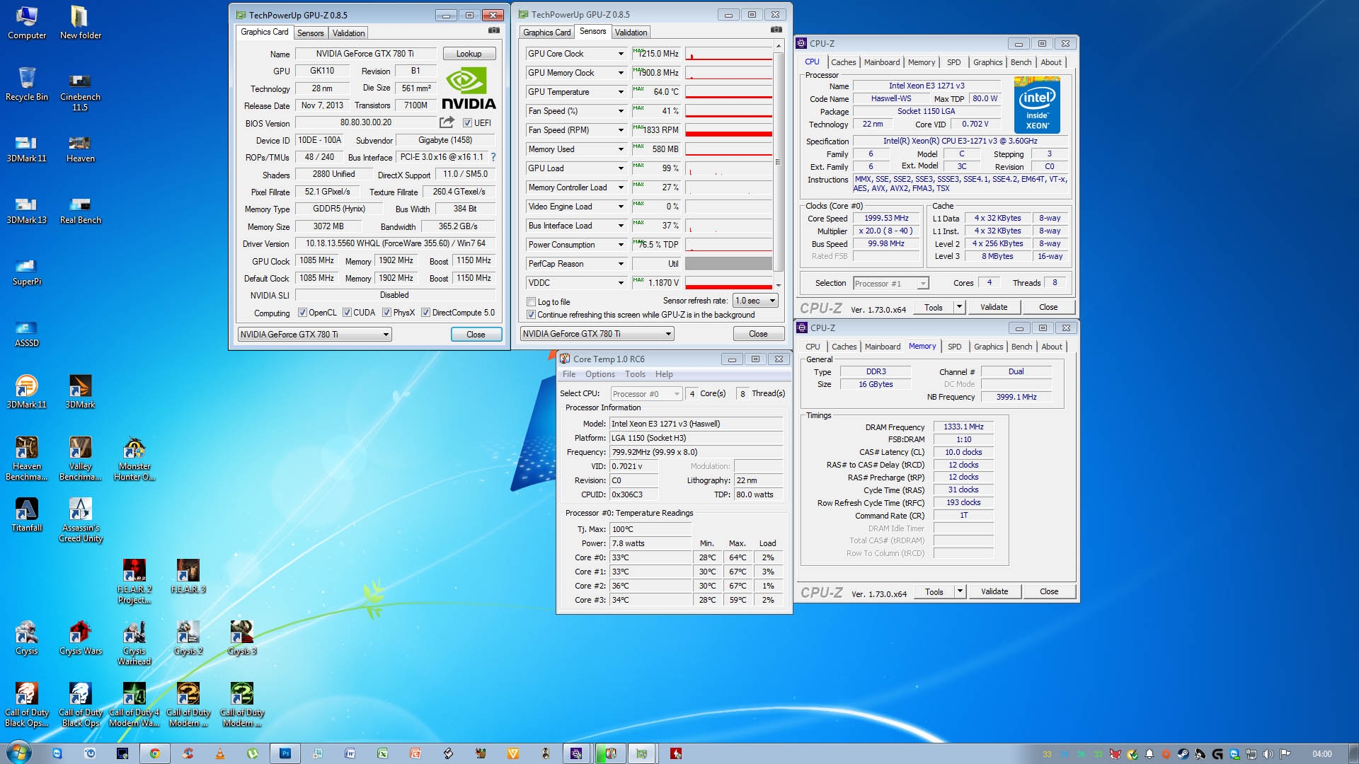Toggle DirectCompute 5.0 checkbox
The width and height of the screenshot is (1359, 764).
[x=425, y=313]
